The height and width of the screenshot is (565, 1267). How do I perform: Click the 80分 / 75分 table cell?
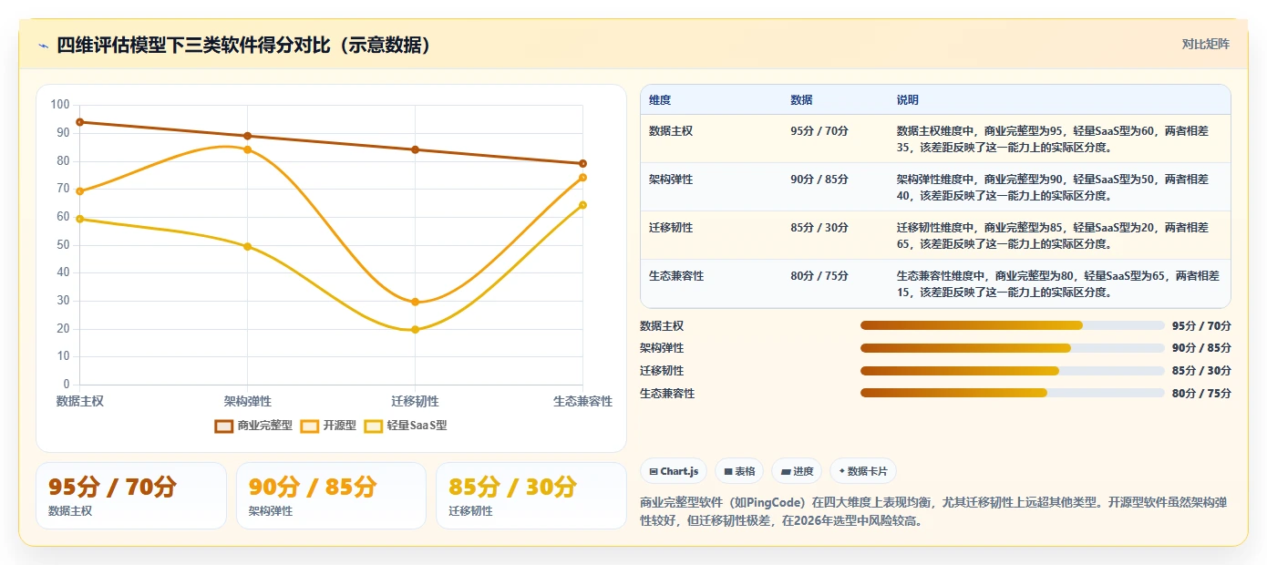(819, 276)
